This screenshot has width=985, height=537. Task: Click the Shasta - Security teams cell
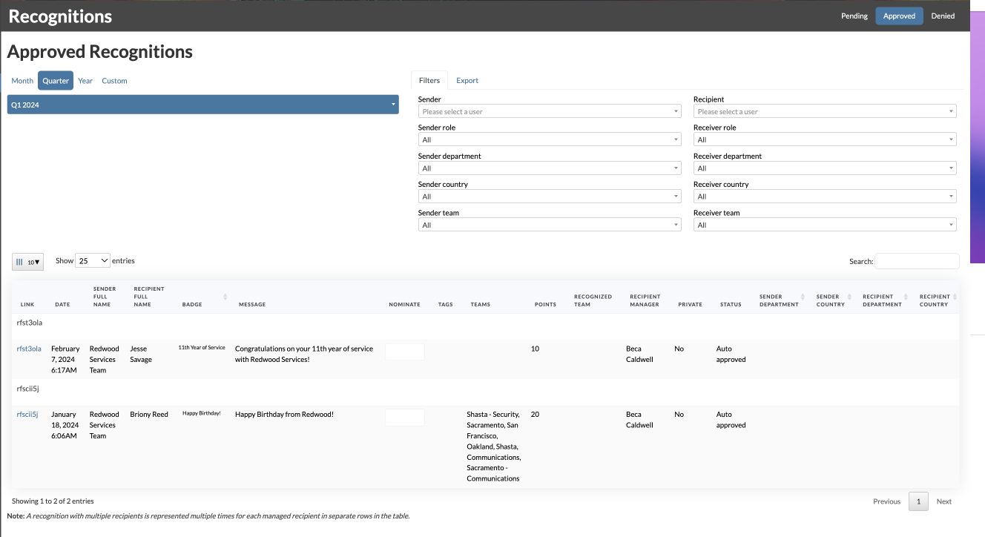(494, 447)
